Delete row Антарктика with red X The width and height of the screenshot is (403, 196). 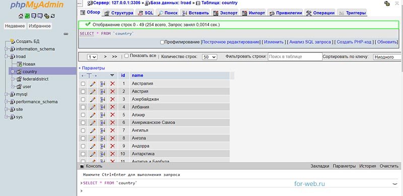[112, 154]
